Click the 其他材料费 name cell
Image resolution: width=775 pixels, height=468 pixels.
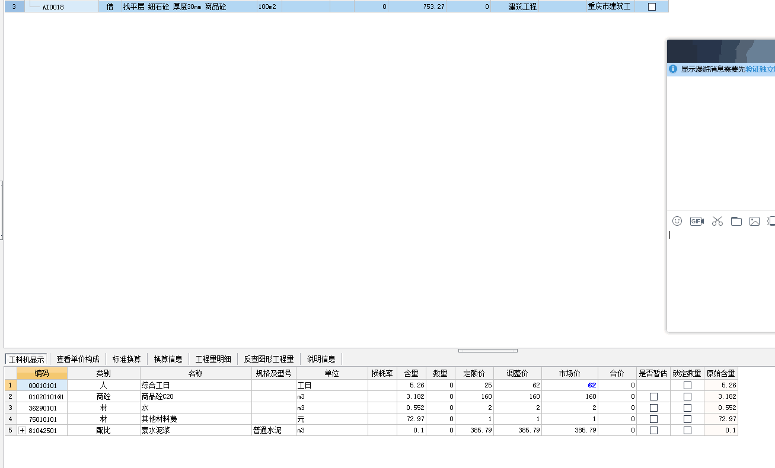click(196, 419)
